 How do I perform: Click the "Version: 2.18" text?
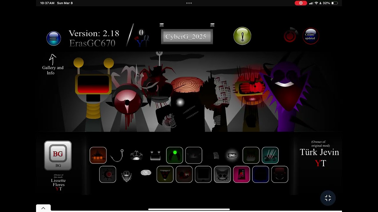pos(94,34)
